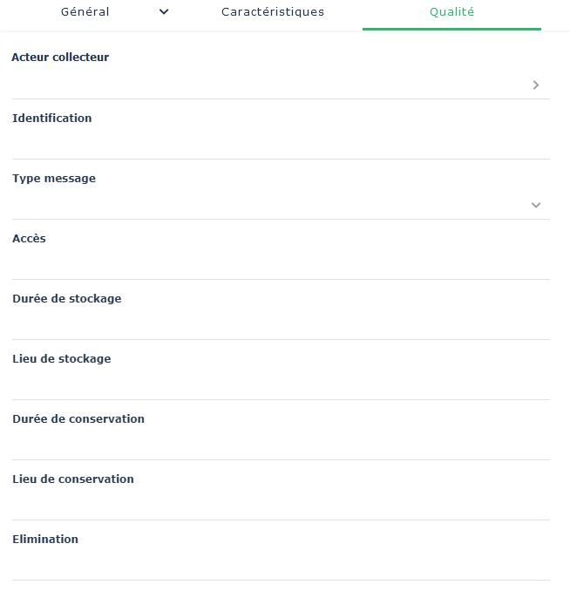Expand the chevron next to Général
The image size is (570, 598).
(164, 12)
